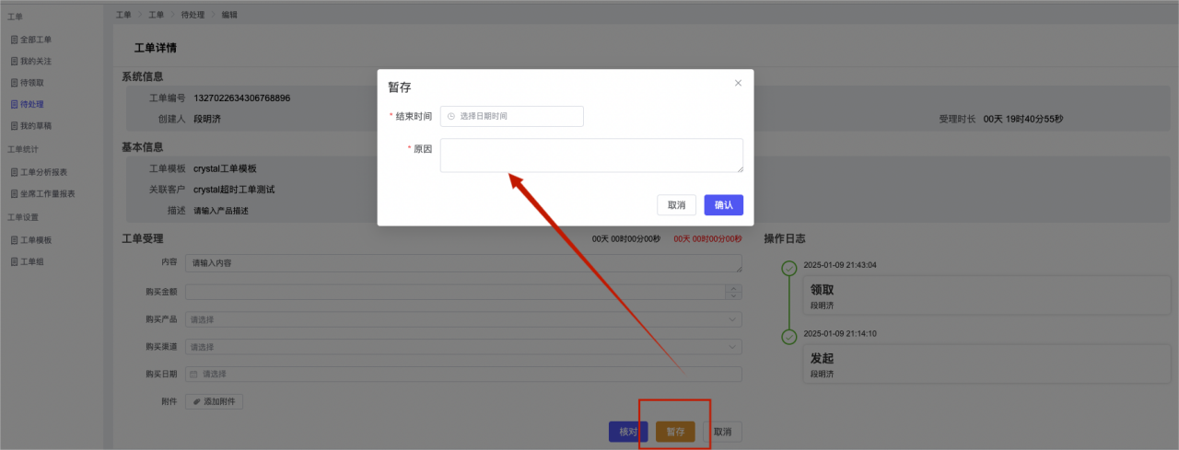
Task: Click 取消 in the 暂存 dialog
Action: [x=676, y=205]
